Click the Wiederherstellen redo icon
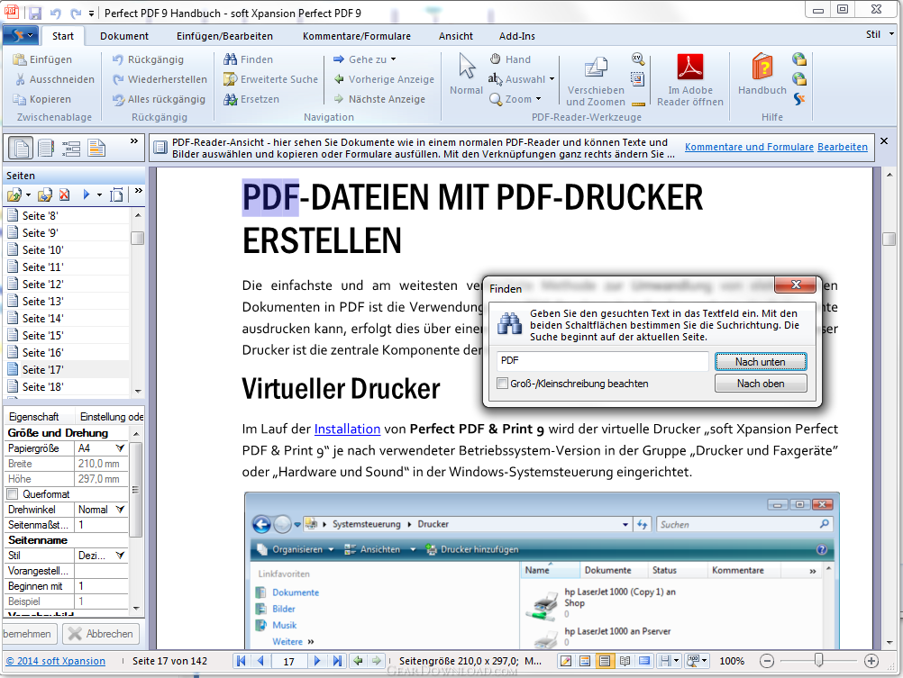Screen dimensions: 903x678 118,79
